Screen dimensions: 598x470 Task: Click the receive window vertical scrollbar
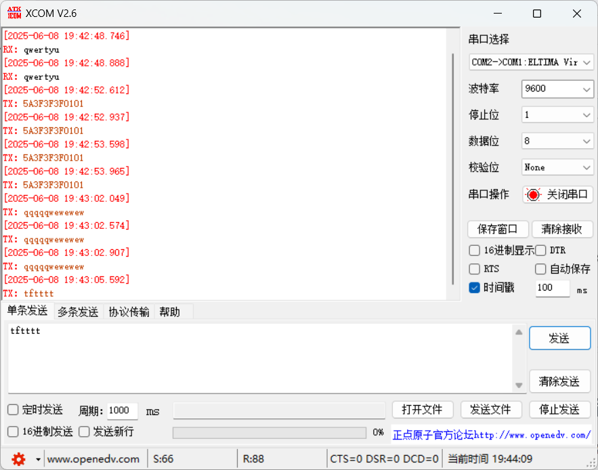[452, 169]
